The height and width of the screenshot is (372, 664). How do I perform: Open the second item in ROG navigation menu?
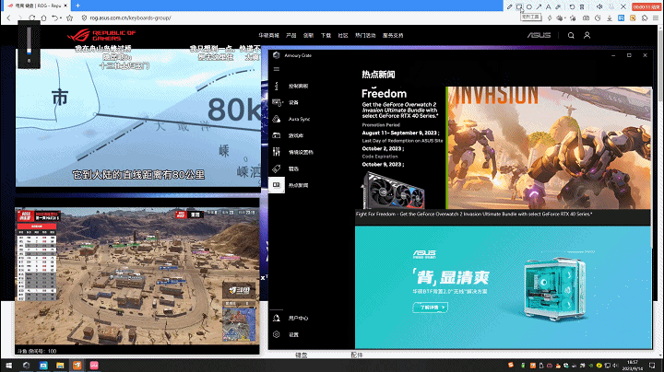(290, 36)
